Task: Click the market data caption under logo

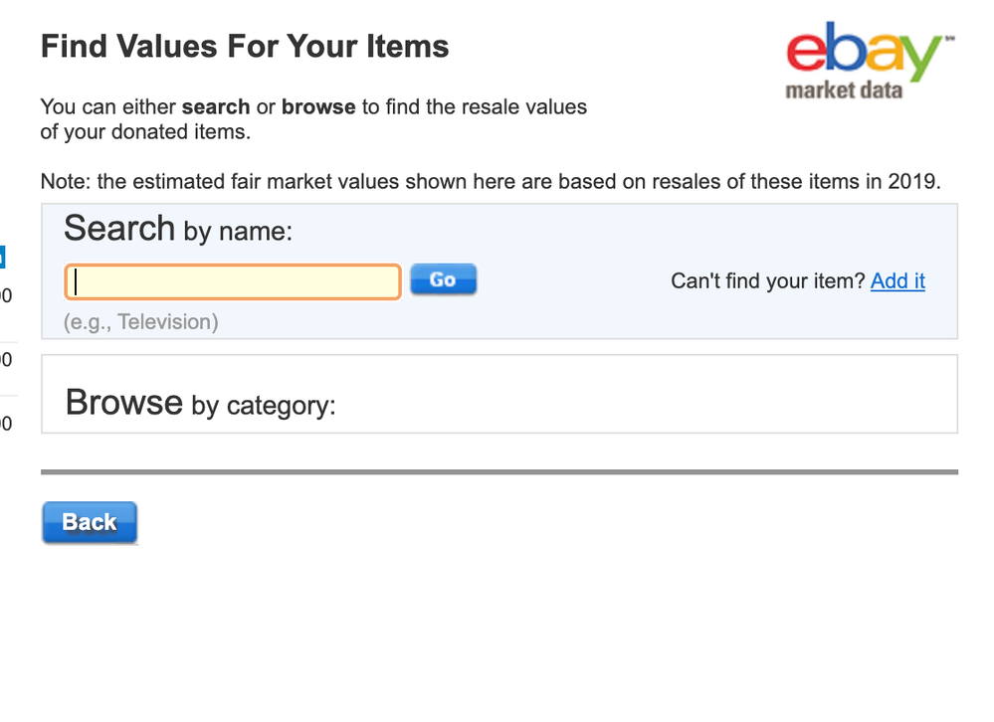Action: click(x=844, y=90)
